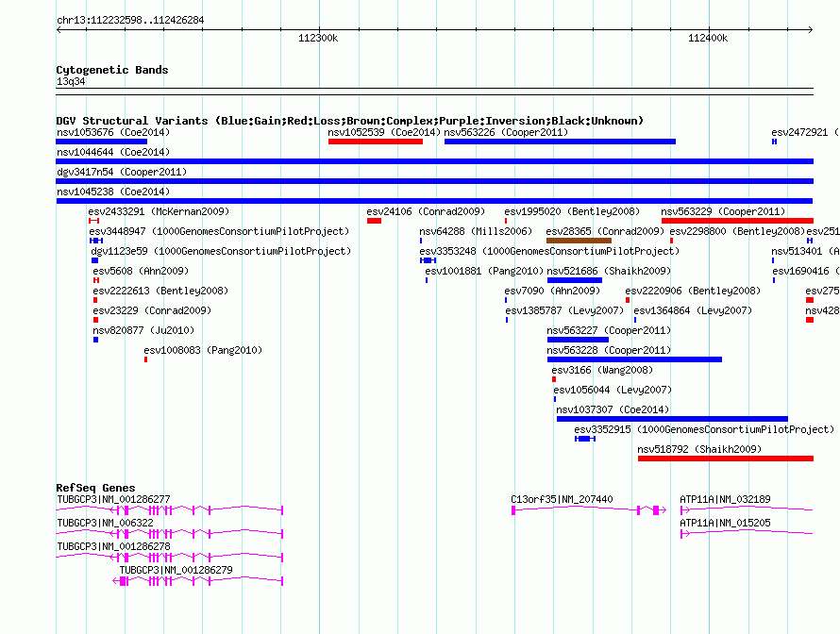Click the nsv64288 (Mills2006) label
Image resolution: width=840 pixels, height=634 pixels.
click(476, 231)
